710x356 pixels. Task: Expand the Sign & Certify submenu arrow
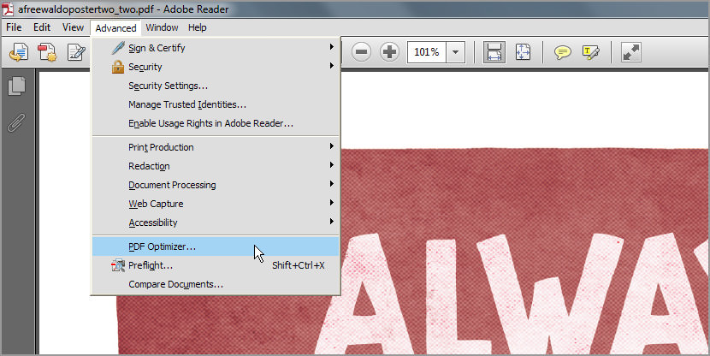[331, 47]
